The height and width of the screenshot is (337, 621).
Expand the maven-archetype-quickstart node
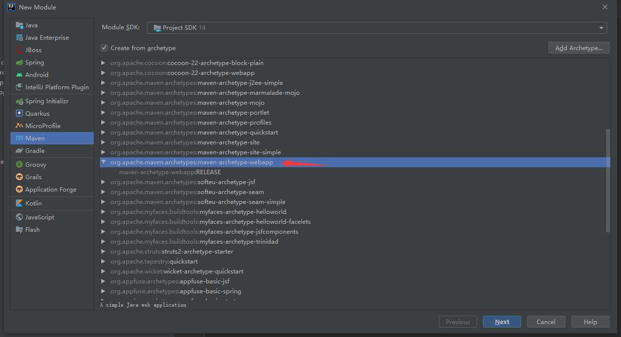pos(103,133)
